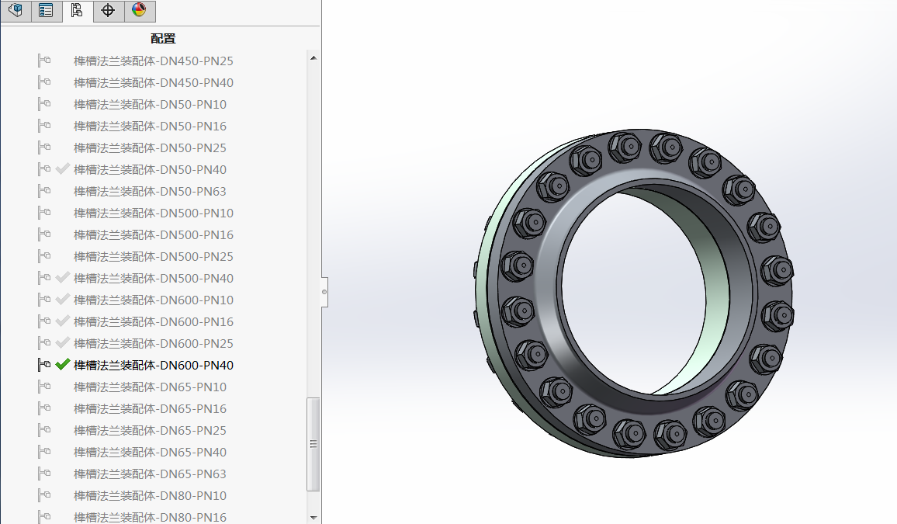Screen dimensions: 897x524
Task: Select configuration 榫槽法兰装配体-DN600-PN25
Action: tap(154, 343)
